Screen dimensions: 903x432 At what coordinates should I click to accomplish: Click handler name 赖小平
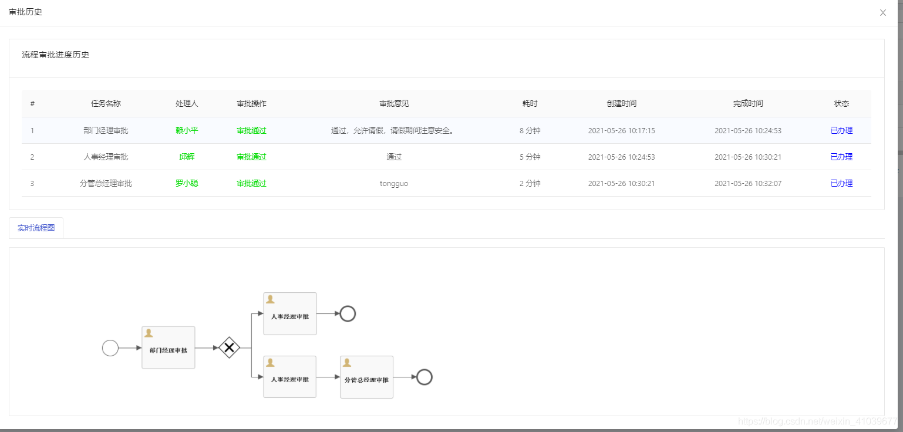tap(187, 130)
